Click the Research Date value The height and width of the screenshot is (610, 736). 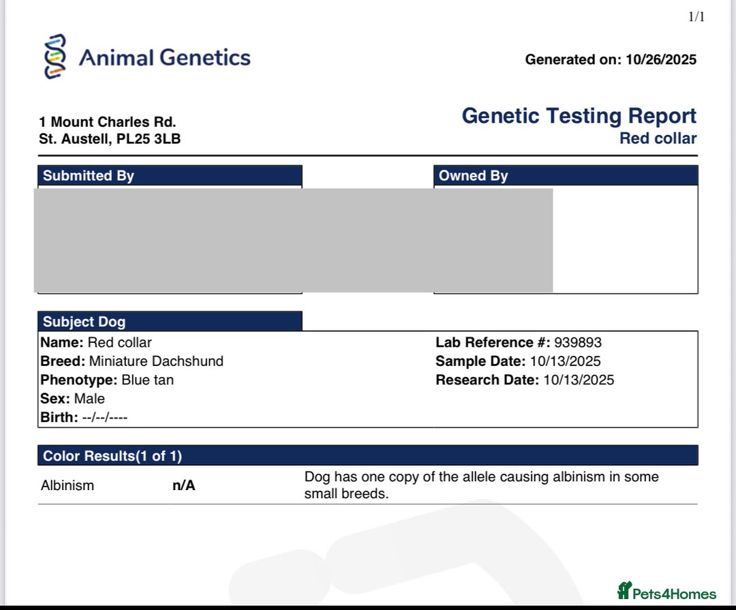tap(578, 380)
